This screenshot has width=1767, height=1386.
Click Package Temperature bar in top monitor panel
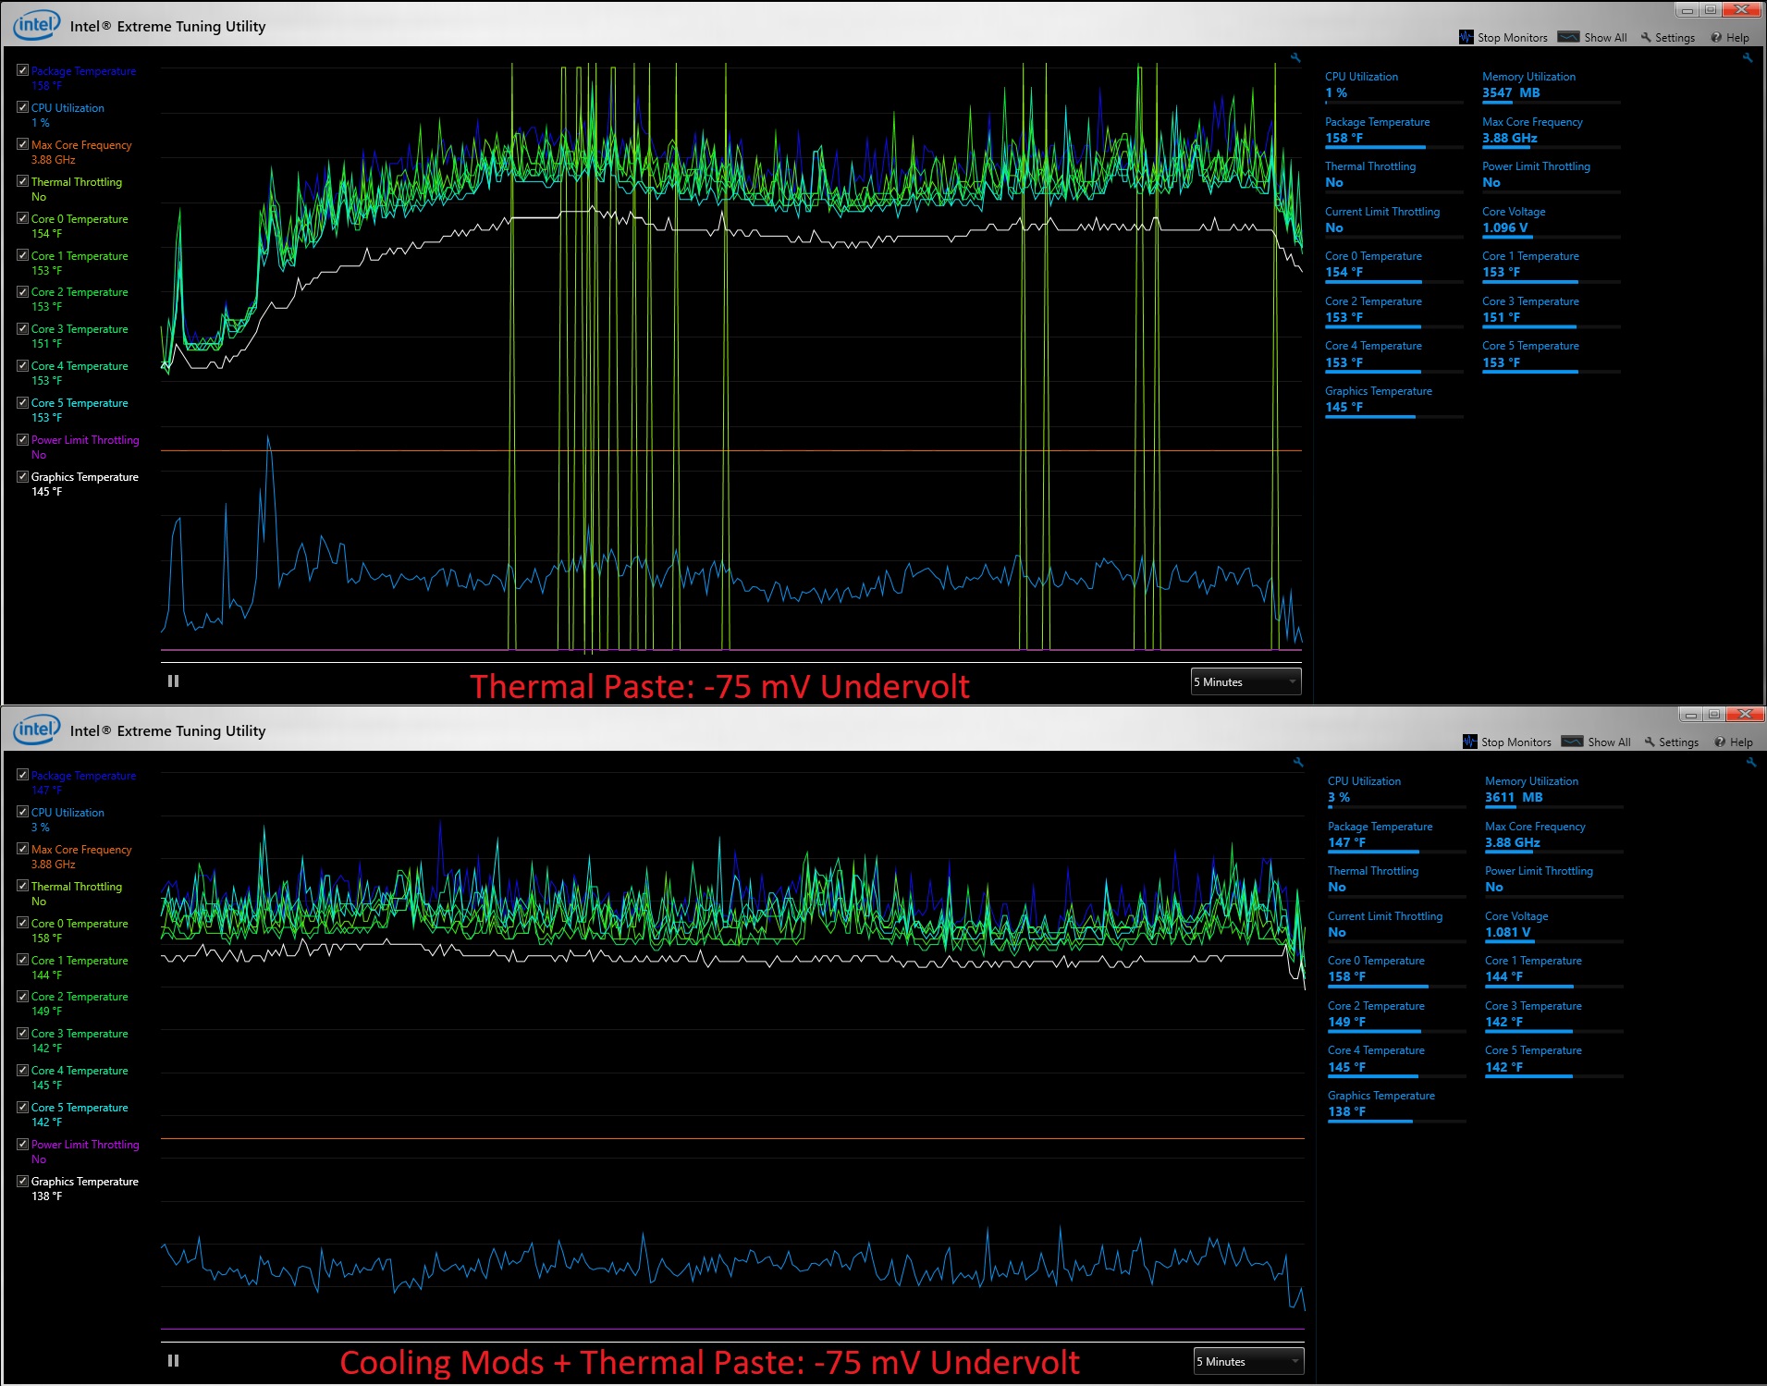coord(1393,147)
